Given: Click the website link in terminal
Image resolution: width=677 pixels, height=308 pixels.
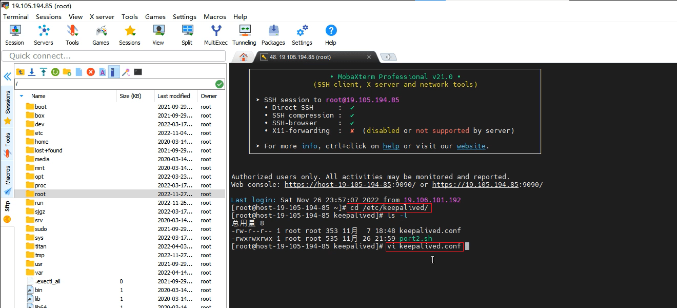Looking at the screenshot, I should (x=471, y=146).
